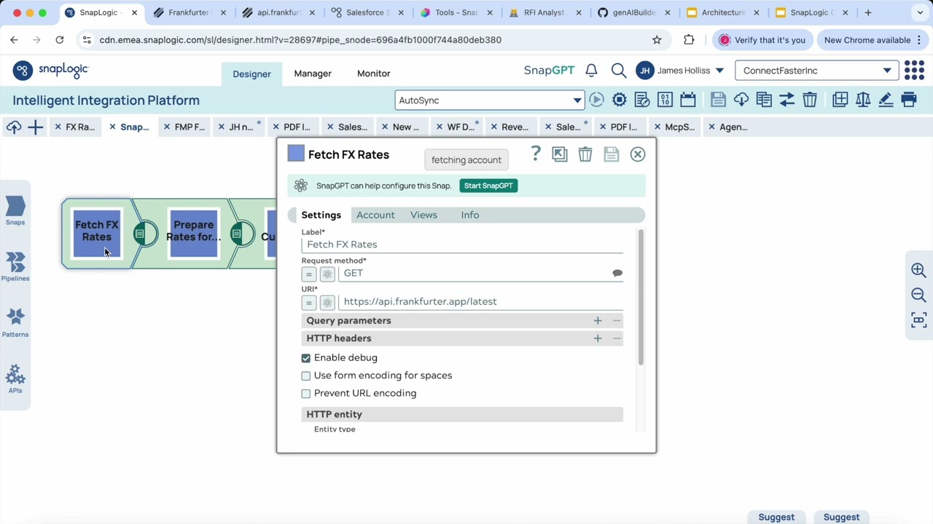Open the Patterns sidebar panel
The width and height of the screenshot is (933, 524).
pyautogui.click(x=15, y=323)
